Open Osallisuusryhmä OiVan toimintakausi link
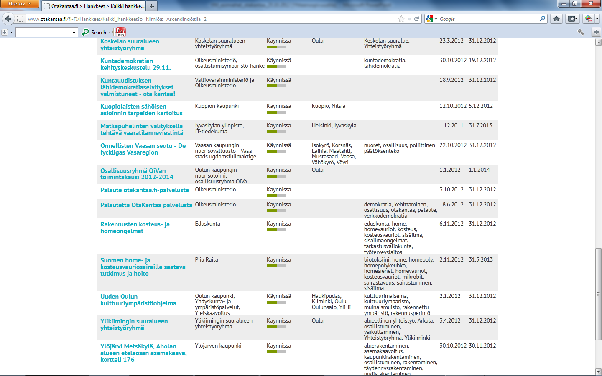 pyautogui.click(x=137, y=174)
